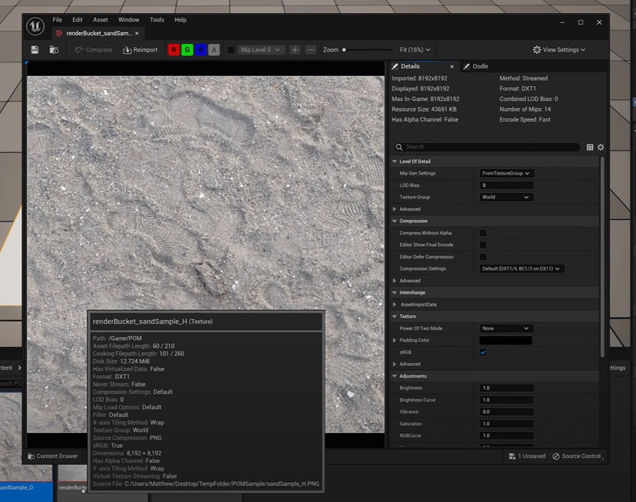This screenshot has width=636, height=502.
Task: Save the texture asset
Action: (x=34, y=49)
